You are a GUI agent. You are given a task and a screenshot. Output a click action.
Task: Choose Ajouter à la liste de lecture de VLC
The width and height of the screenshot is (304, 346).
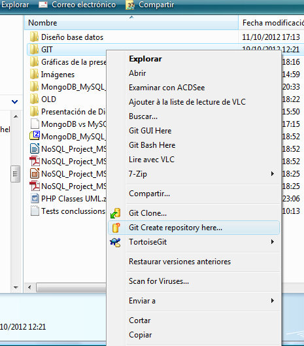click(x=187, y=102)
